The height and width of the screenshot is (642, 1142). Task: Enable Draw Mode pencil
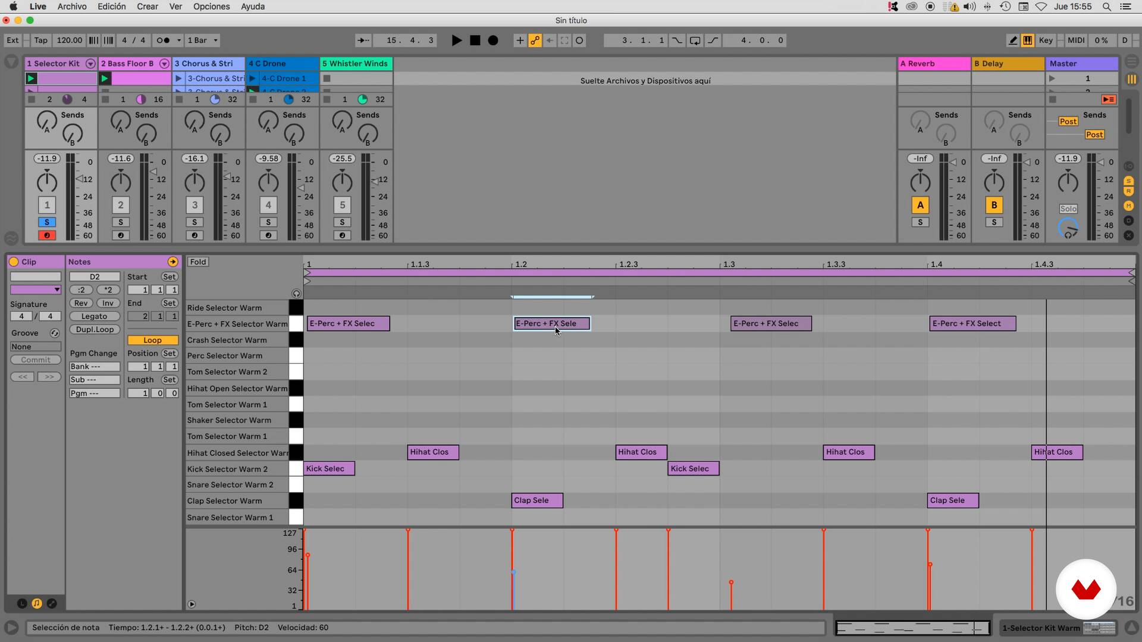1012,40
